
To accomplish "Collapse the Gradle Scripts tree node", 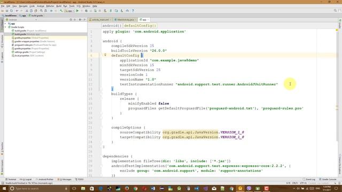I will tap(6, 27).
